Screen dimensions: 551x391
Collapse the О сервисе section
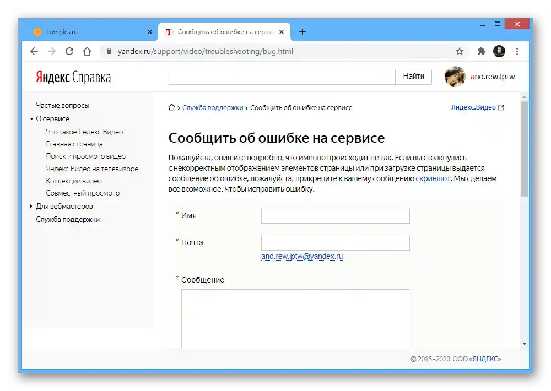pos(31,119)
